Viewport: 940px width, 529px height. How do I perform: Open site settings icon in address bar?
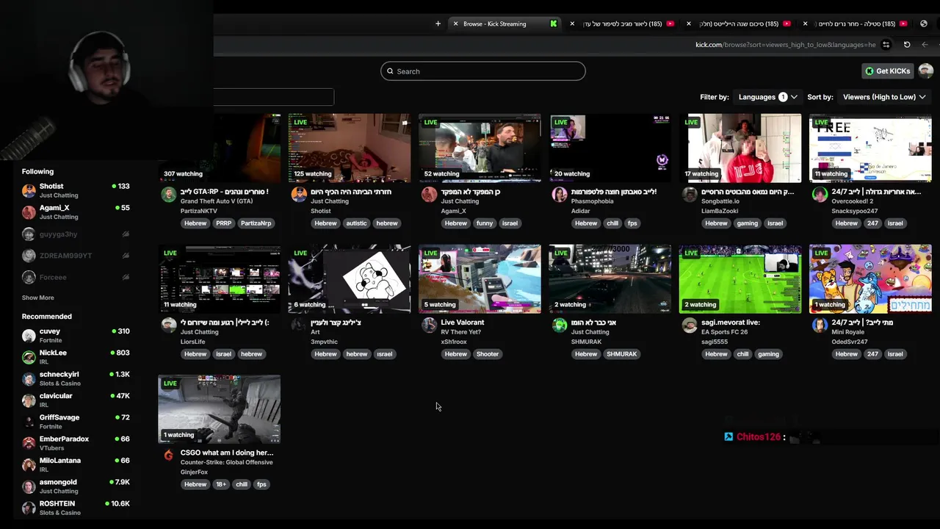point(886,45)
